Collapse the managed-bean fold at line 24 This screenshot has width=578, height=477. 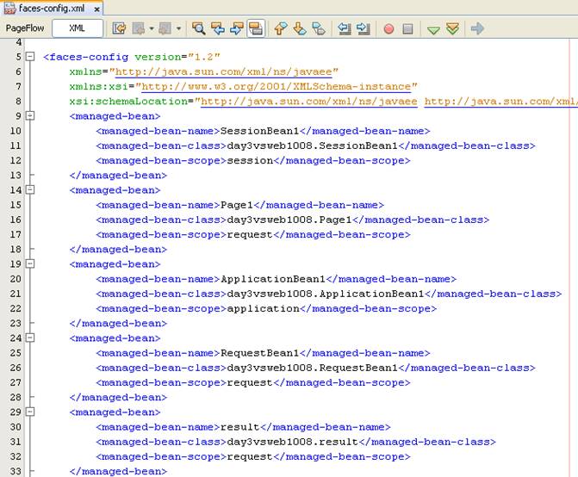click(30, 338)
